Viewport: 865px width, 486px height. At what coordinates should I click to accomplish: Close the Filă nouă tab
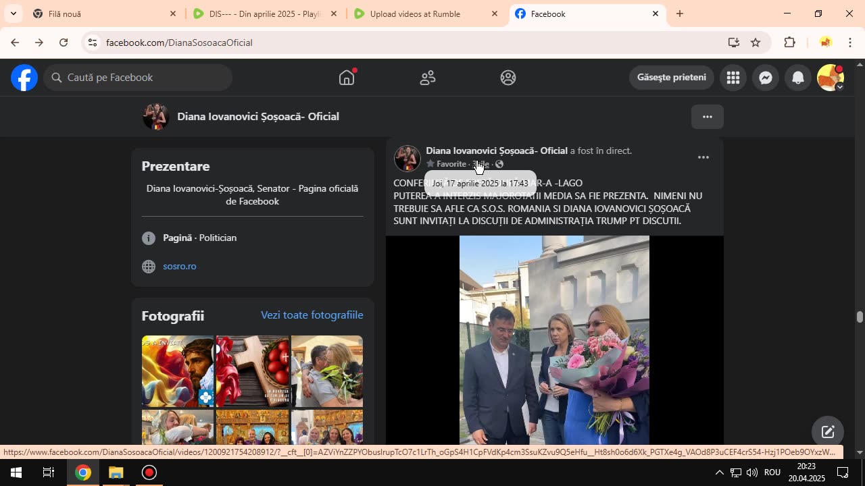point(173,13)
